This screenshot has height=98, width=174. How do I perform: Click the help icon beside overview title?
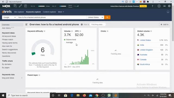point(82,24)
